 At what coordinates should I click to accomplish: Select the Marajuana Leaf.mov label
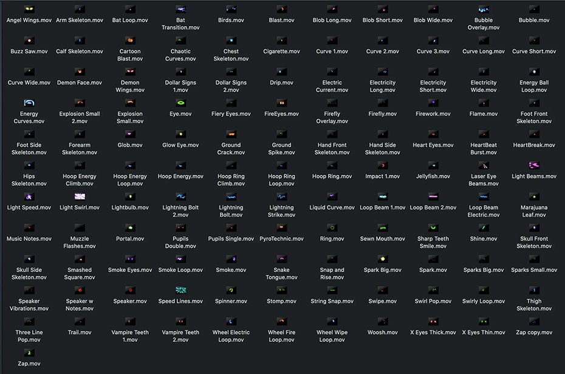click(534, 211)
